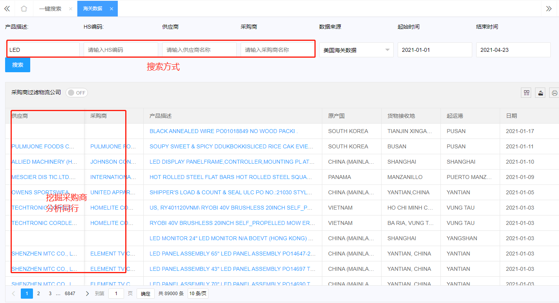Viewport: 559px width, 303px height.
Task: Click the print icon in table toolbar
Action: pos(554,93)
